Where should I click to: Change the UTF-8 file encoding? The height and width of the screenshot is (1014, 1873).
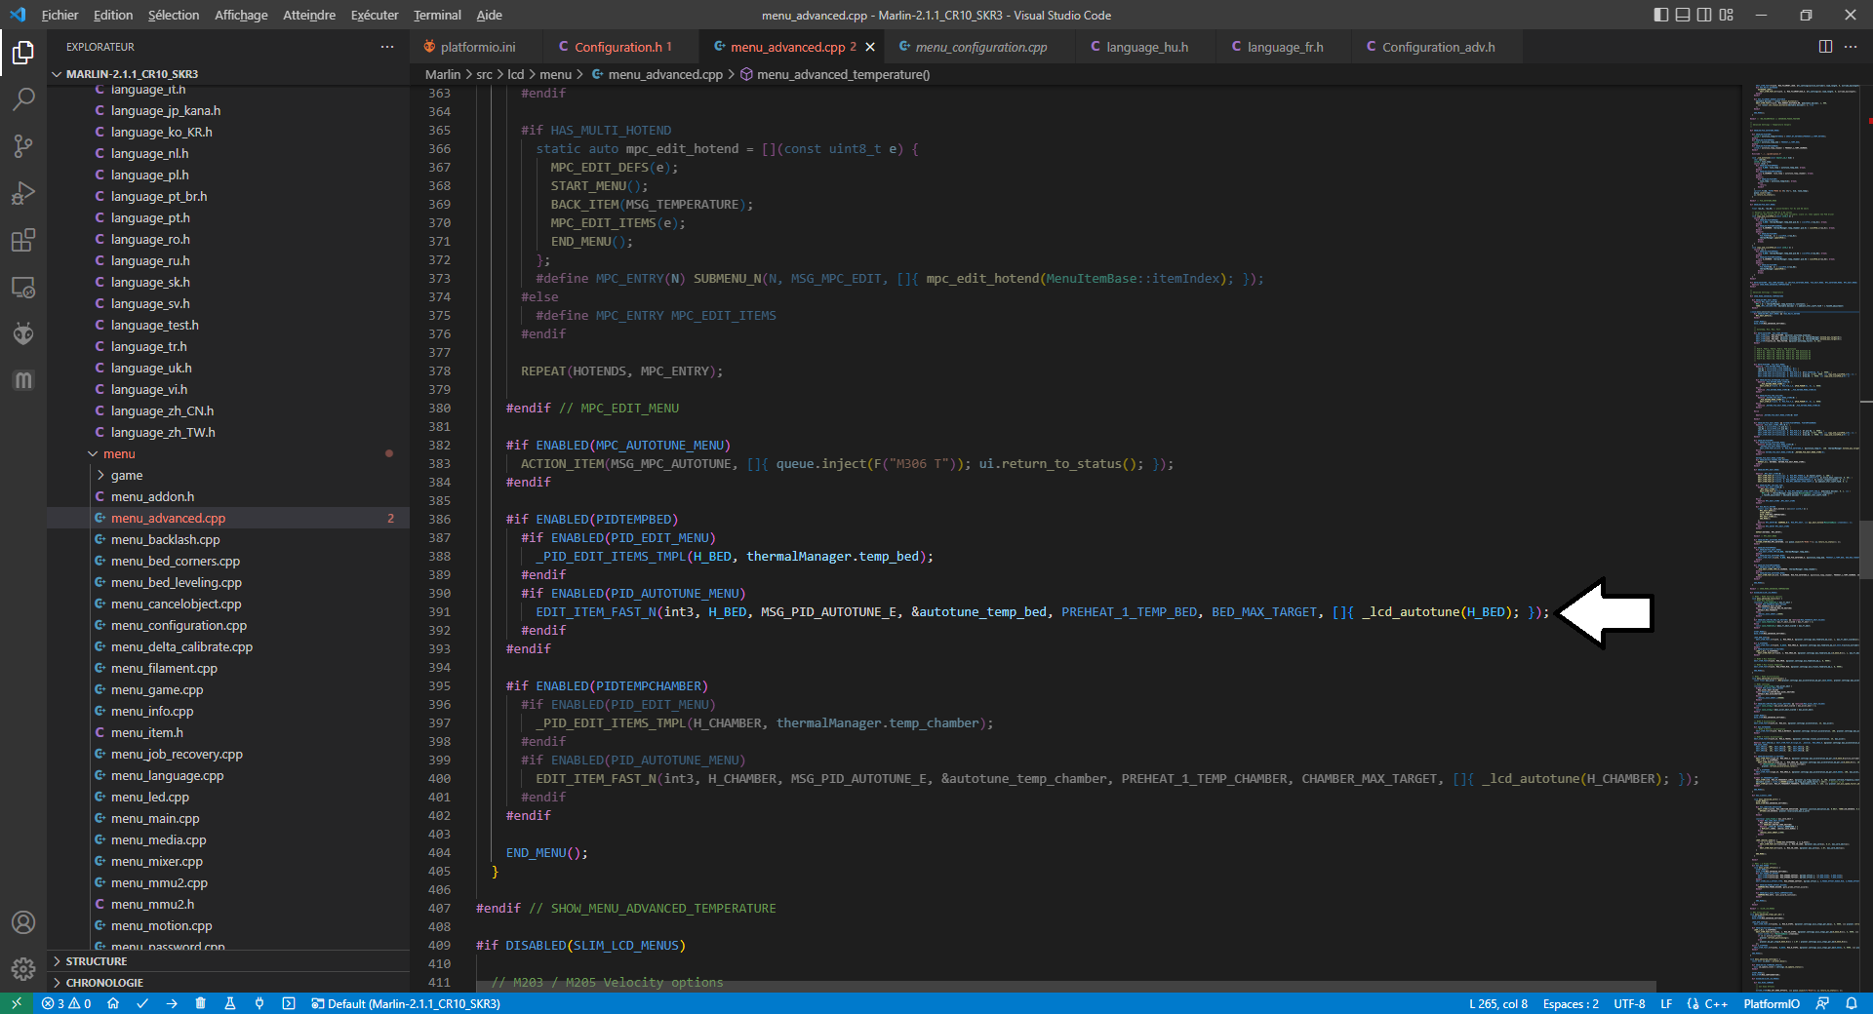coord(1629,1003)
